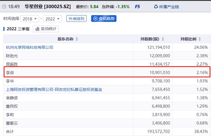Select shareholder name 李莉
Screen dimensions: 211x136
(10, 115)
